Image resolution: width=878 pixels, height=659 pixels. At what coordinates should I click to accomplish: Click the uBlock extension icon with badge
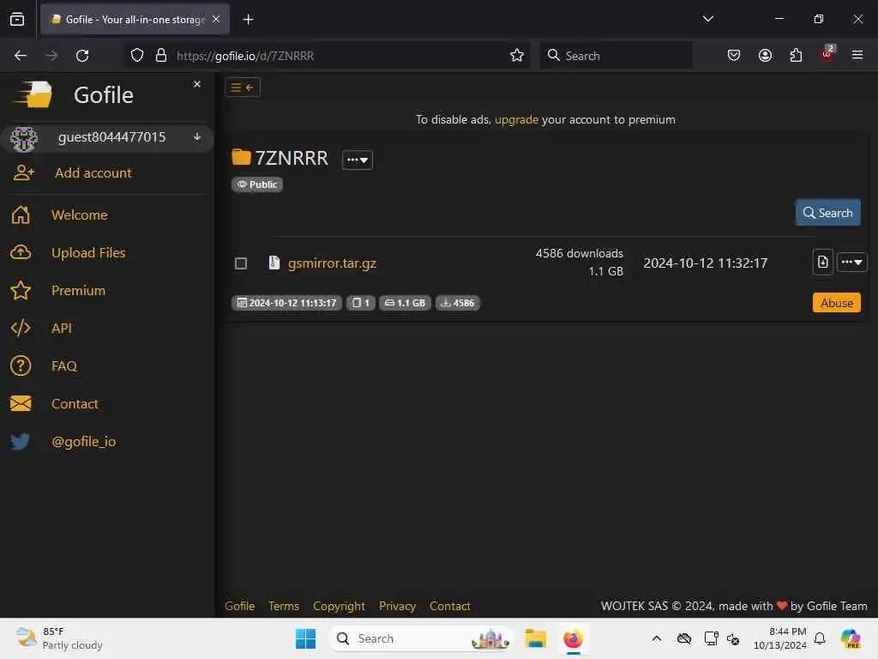(x=827, y=54)
